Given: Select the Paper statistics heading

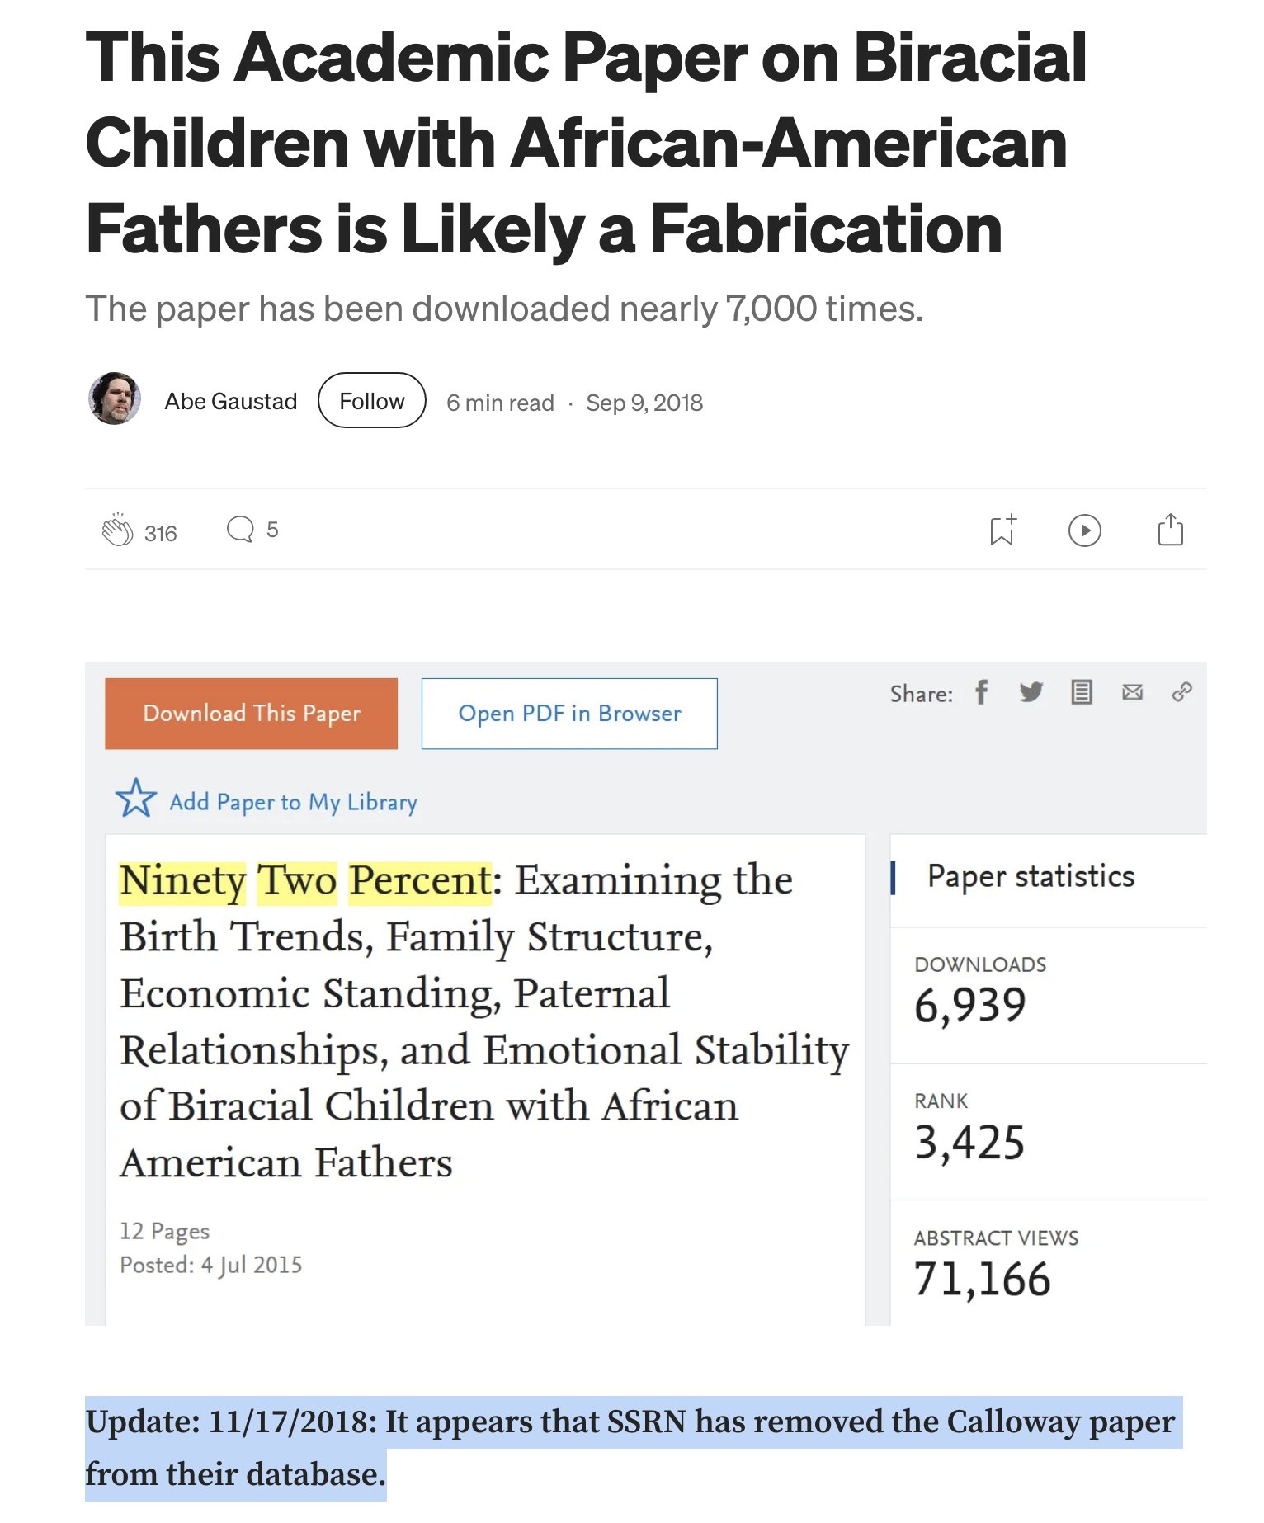Looking at the screenshot, I should pyautogui.click(x=1031, y=876).
